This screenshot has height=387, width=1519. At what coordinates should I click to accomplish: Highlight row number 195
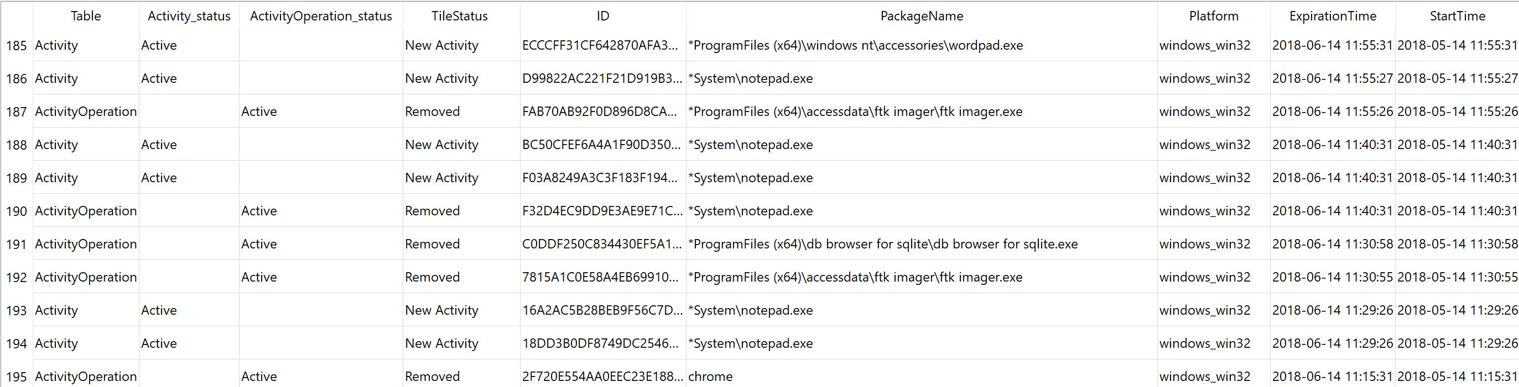pyautogui.click(x=17, y=377)
